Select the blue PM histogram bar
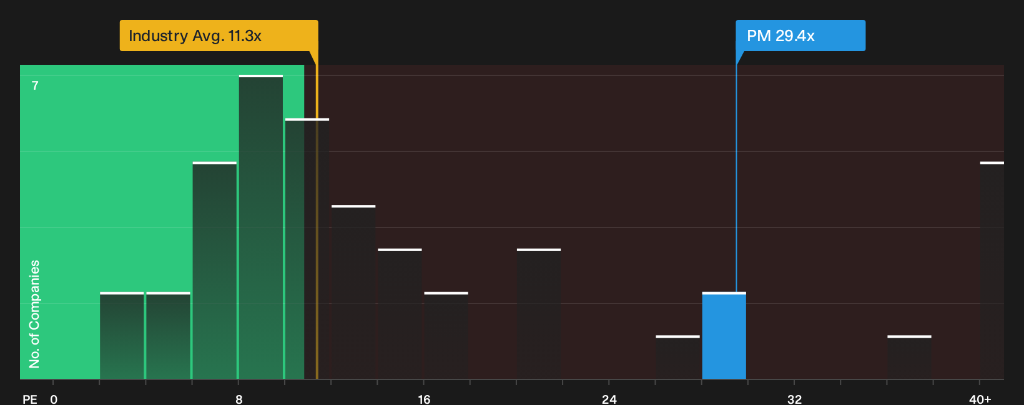The width and height of the screenshot is (1024, 405). [x=724, y=335]
